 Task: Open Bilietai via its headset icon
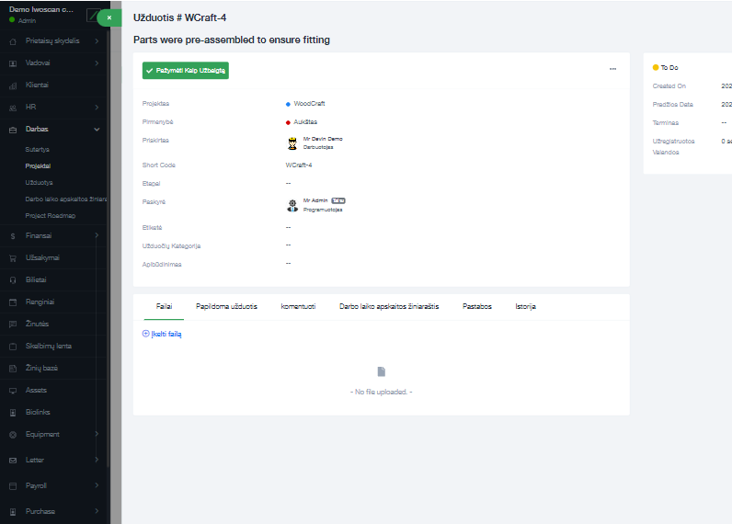point(13,279)
